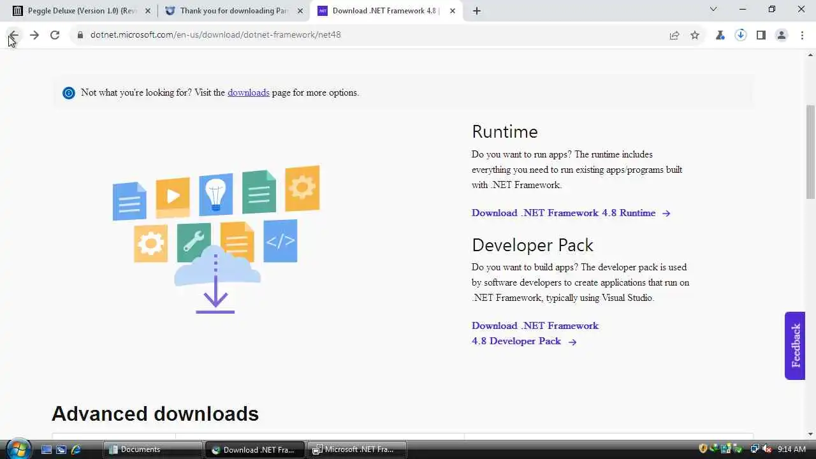
Task: Click Show Desktop quick launch icon
Action: tap(47, 449)
